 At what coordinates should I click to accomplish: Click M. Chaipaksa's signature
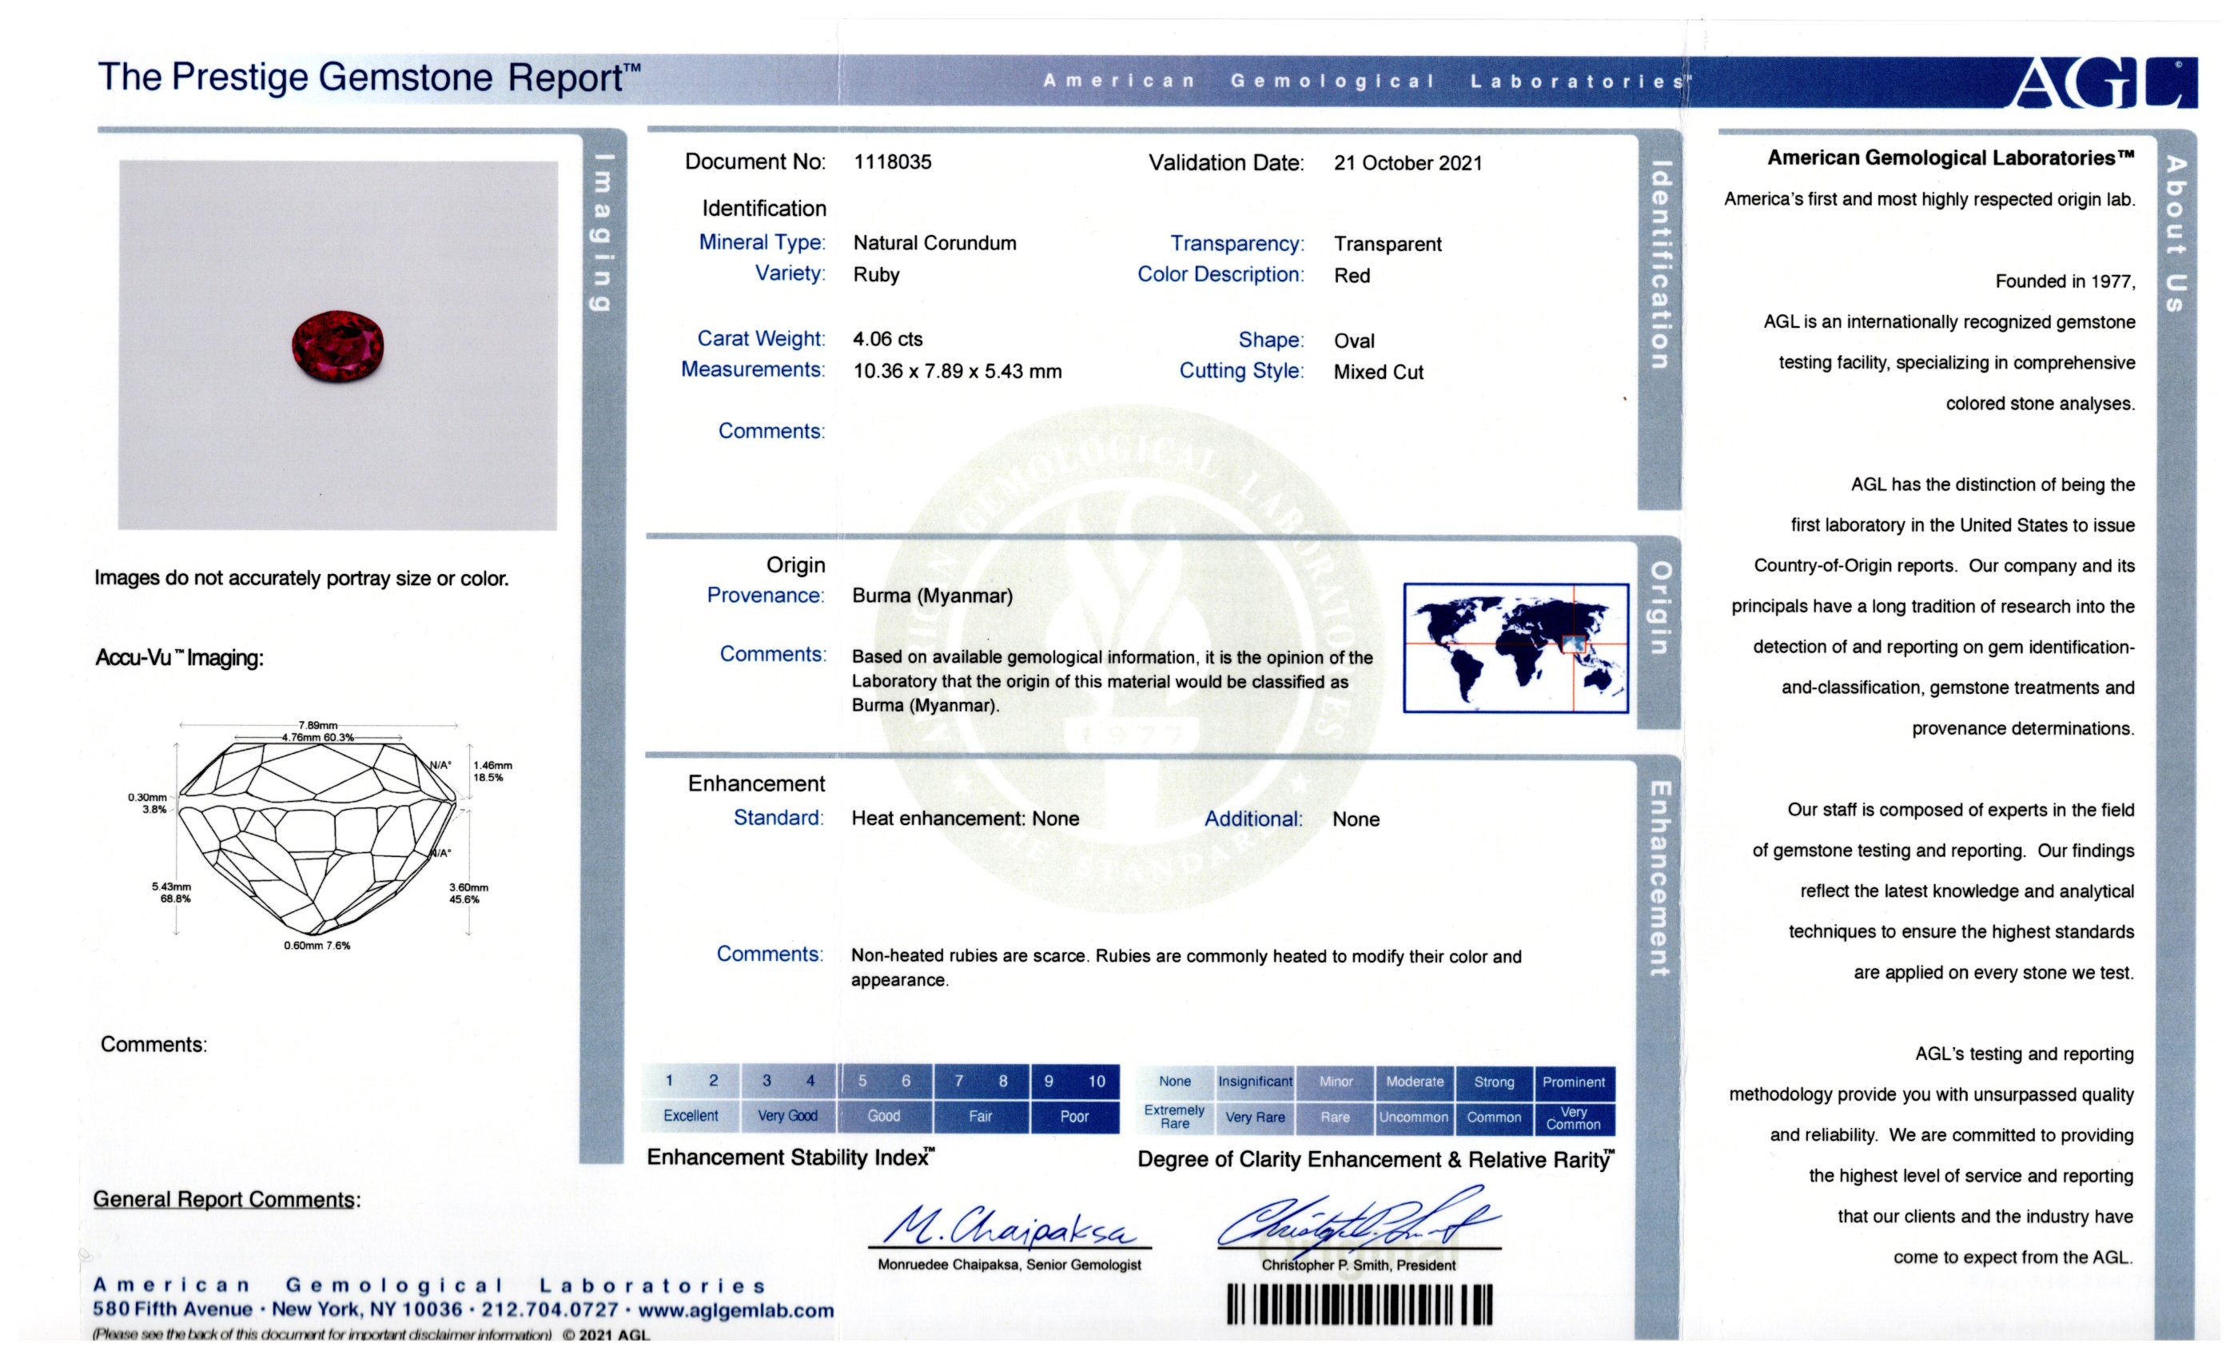(x=1009, y=1226)
